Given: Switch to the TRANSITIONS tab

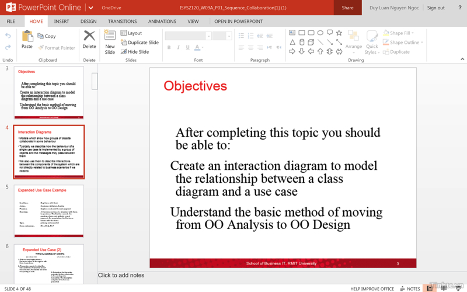Looking at the screenshot, I should click(122, 22).
